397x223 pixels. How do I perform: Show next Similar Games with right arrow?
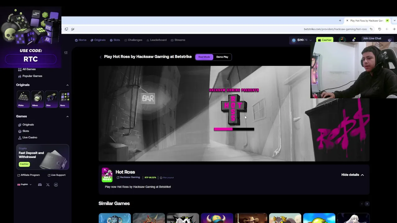[x=367, y=204]
